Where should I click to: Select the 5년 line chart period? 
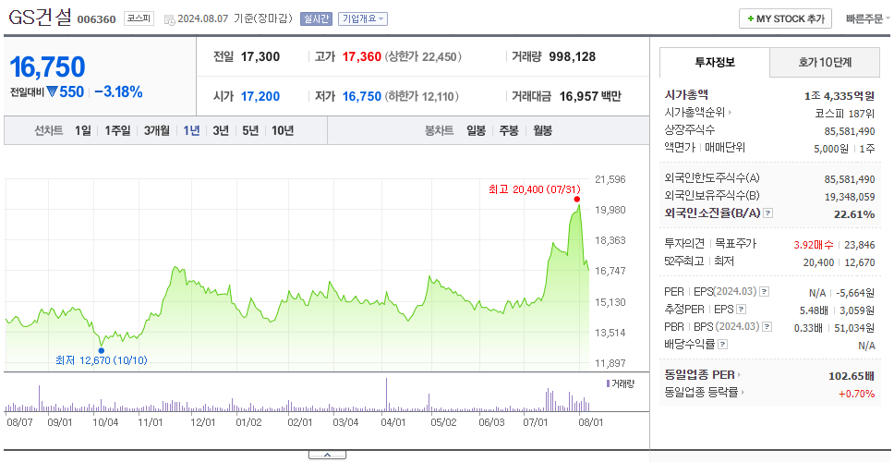250,130
